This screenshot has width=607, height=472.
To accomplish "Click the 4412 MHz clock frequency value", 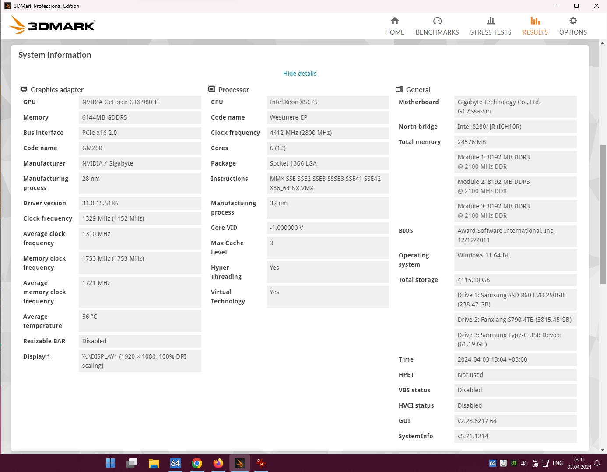I will pos(328,133).
